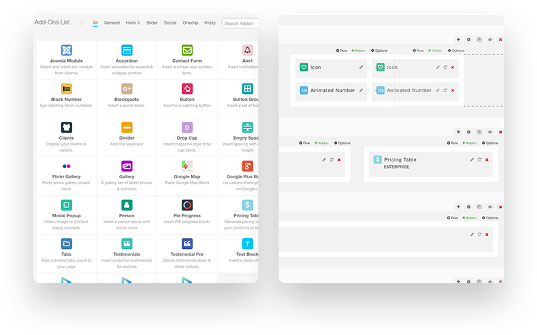The height and width of the screenshot is (335, 537).
Task: Open the Kidzy add-ons tab
Action: click(x=210, y=23)
